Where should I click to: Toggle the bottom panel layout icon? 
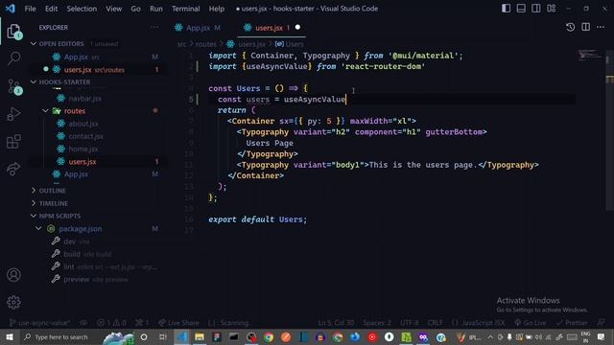click(521, 9)
